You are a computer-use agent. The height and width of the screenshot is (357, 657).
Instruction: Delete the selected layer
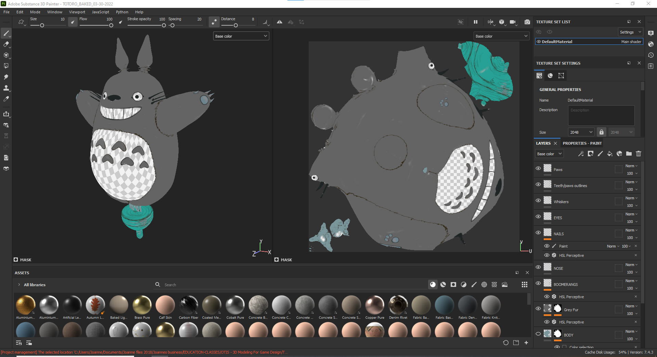pyautogui.click(x=639, y=154)
